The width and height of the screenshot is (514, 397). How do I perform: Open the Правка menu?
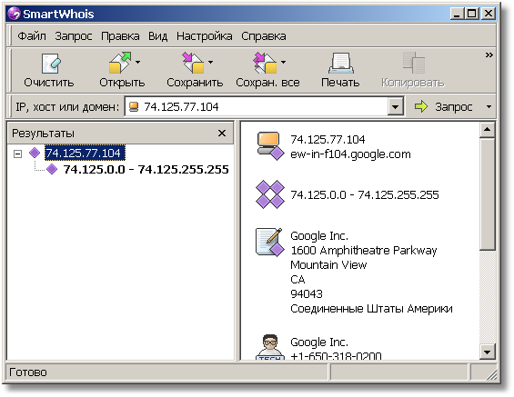point(120,36)
